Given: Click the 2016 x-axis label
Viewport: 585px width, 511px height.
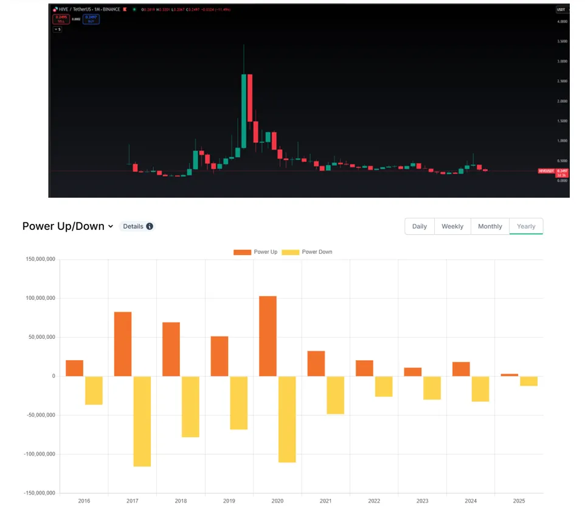Looking at the screenshot, I should 84,501.
